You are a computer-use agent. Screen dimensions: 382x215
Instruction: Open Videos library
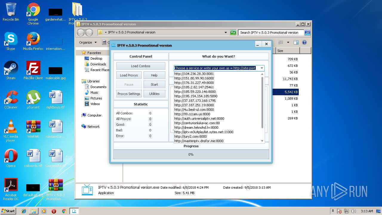click(x=95, y=104)
